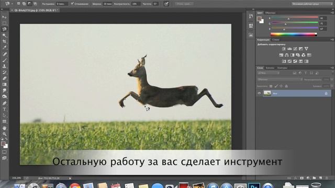Toggle pen pressure for width
Image resolution: width=335 pixels, height=188 pixels.
(x=166, y=4)
